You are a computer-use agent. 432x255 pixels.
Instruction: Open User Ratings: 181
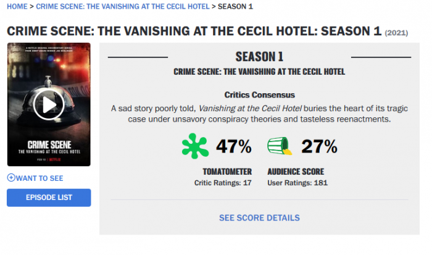pyautogui.click(x=297, y=183)
